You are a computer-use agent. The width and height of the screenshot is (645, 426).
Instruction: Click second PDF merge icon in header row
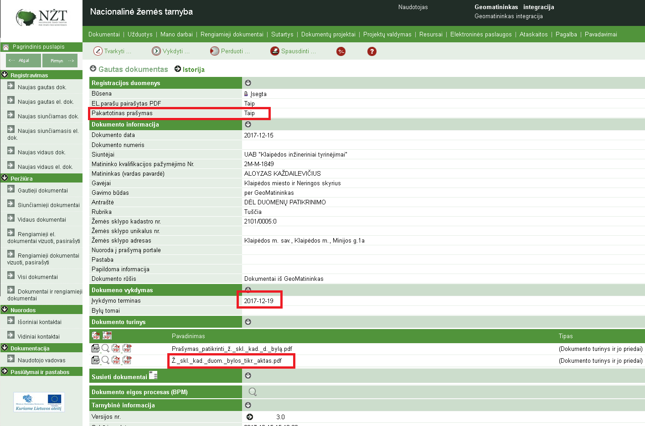107,335
